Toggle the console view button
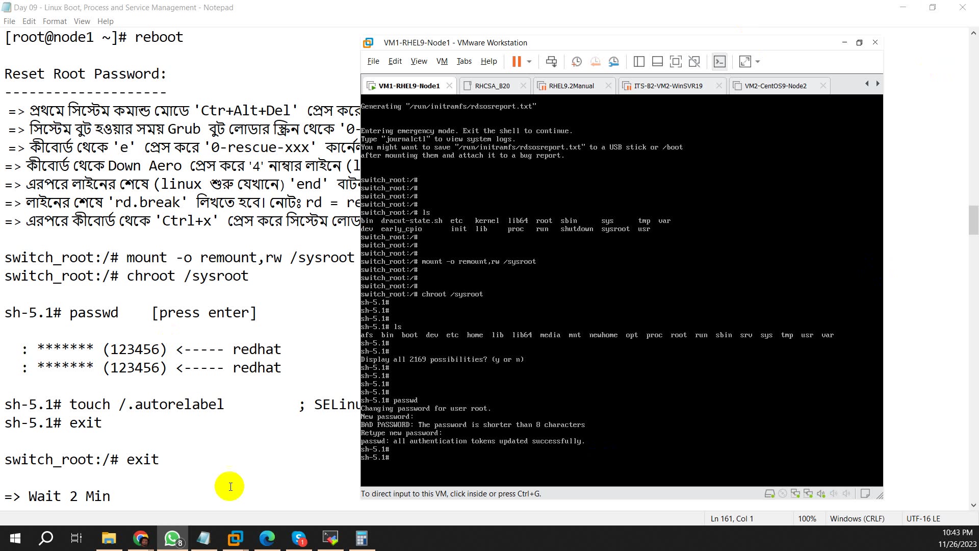 click(x=720, y=61)
